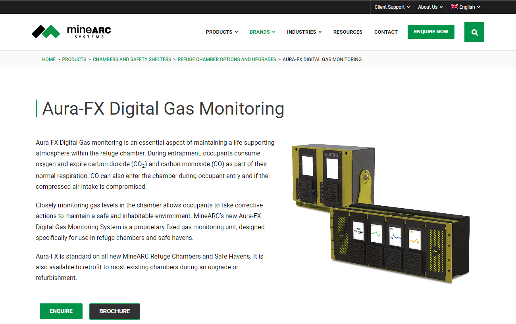Click the Aura-FX Digital Gas Monitoring breadcrumb text
This screenshot has width=516, height=324.
tap(322, 59)
